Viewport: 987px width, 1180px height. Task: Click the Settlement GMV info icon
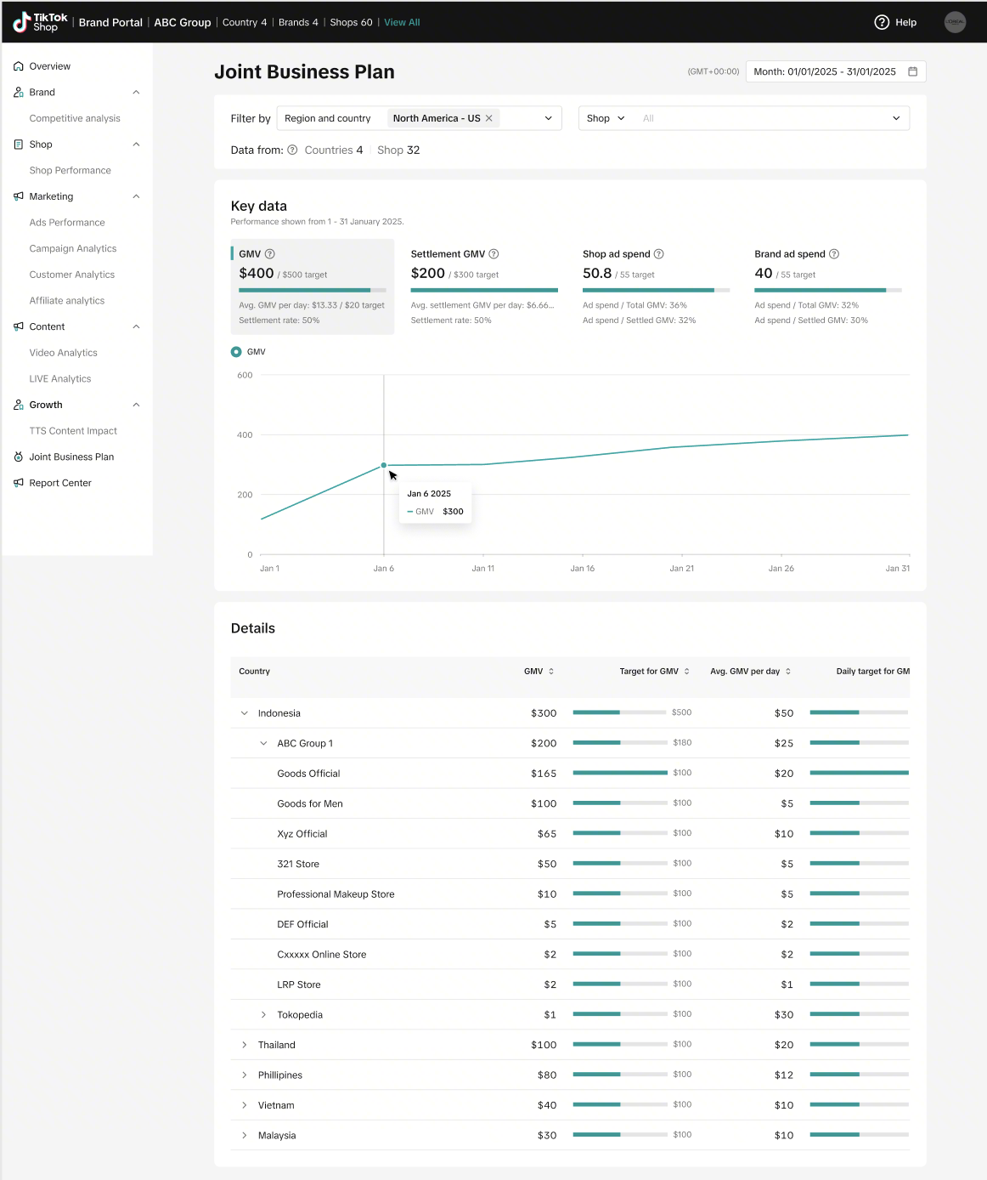point(493,254)
